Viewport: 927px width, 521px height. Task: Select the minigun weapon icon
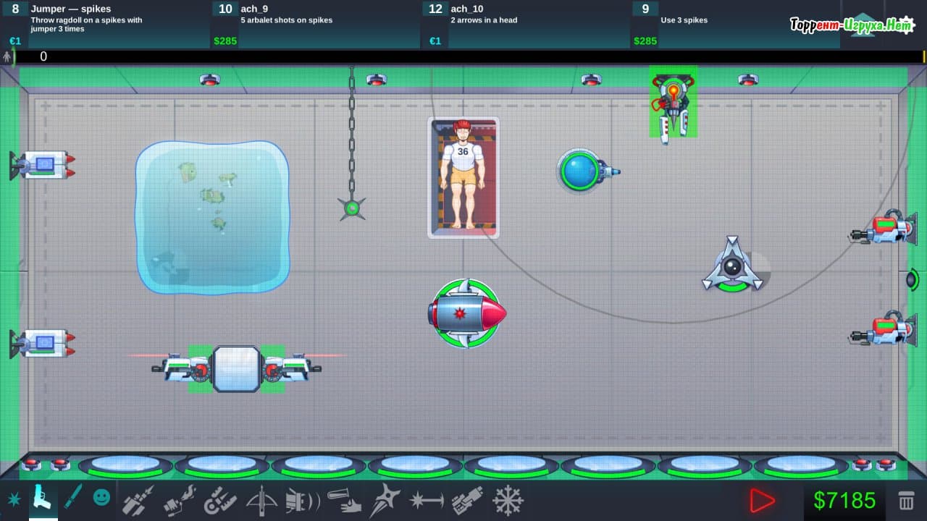220,501
